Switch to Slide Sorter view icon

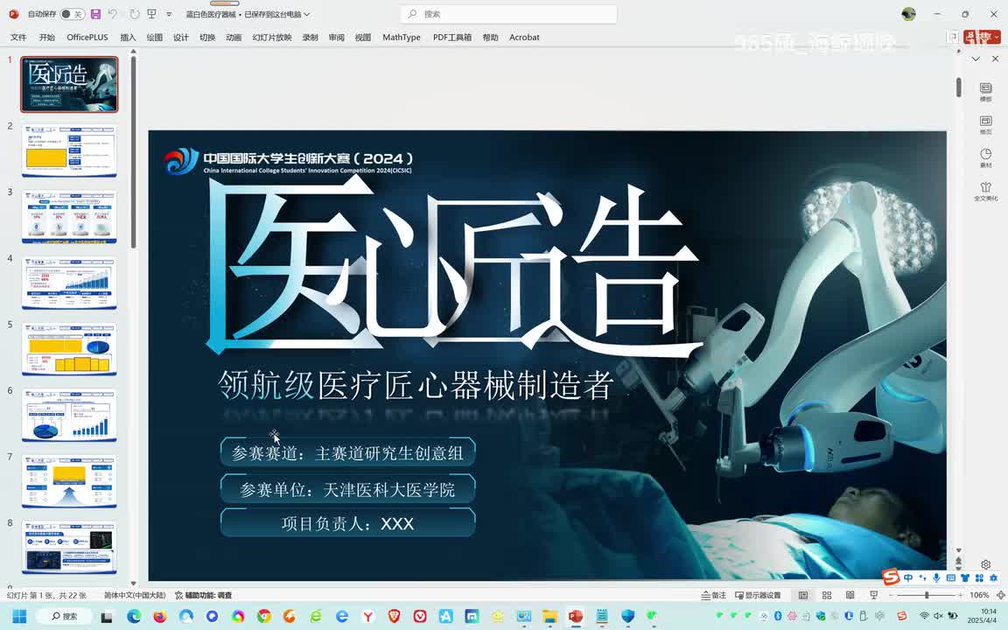point(827,595)
